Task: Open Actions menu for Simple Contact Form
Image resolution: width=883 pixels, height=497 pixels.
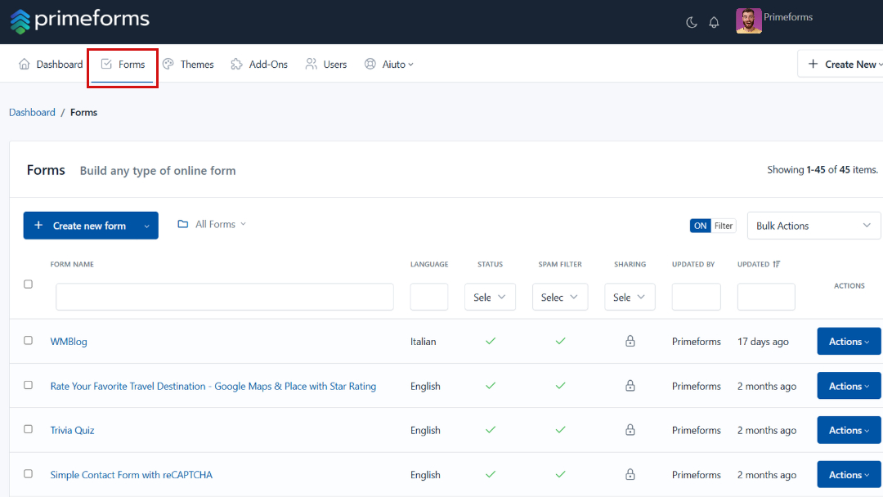Action: click(x=849, y=474)
